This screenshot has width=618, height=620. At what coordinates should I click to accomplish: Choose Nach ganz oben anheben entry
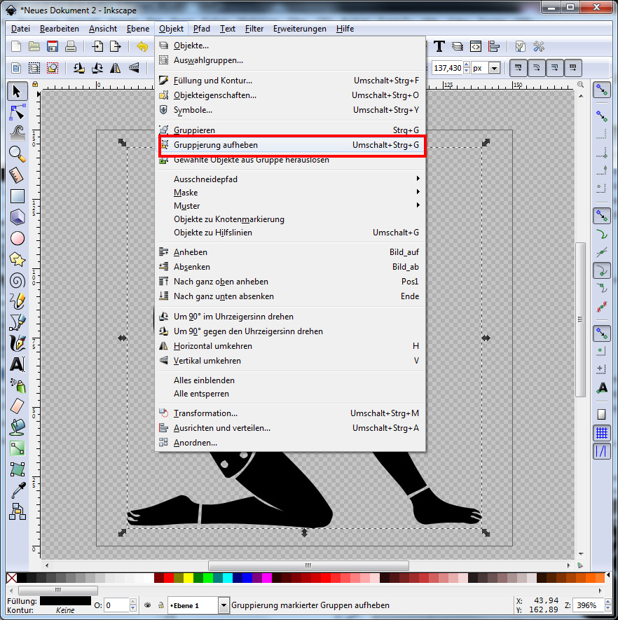[291, 282]
